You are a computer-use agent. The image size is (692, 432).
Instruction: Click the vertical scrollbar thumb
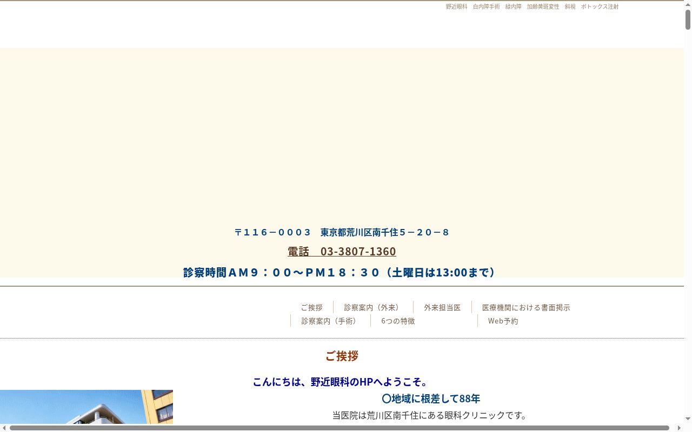click(x=688, y=19)
